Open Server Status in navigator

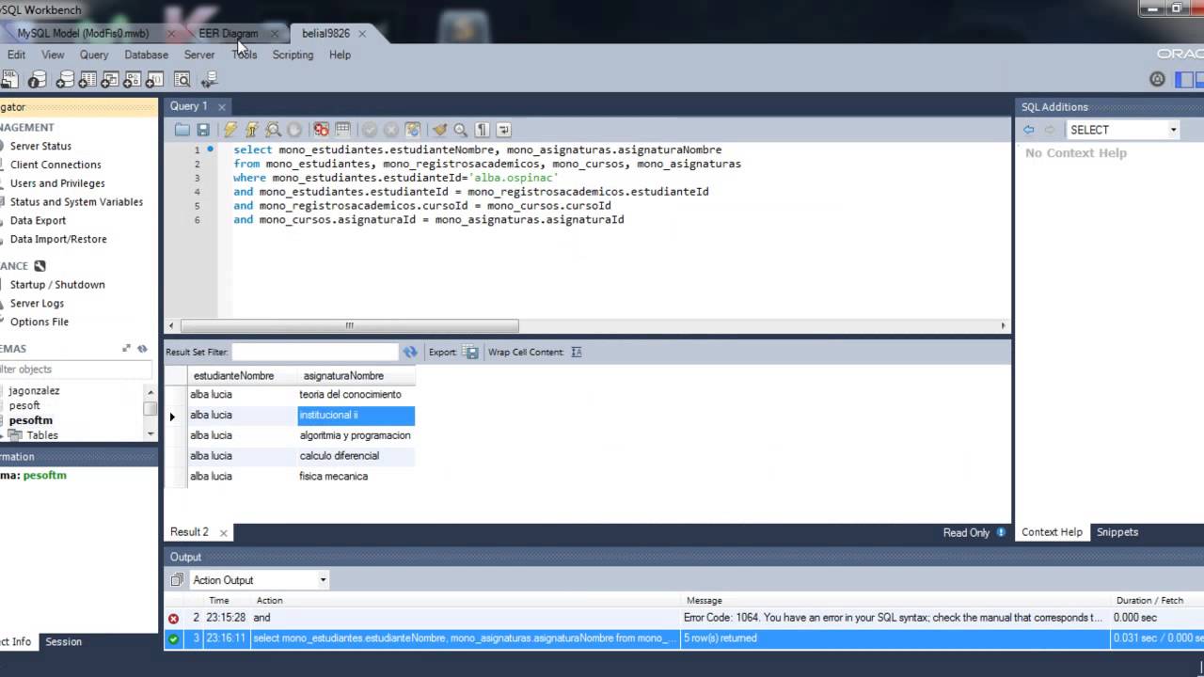pos(40,146)
